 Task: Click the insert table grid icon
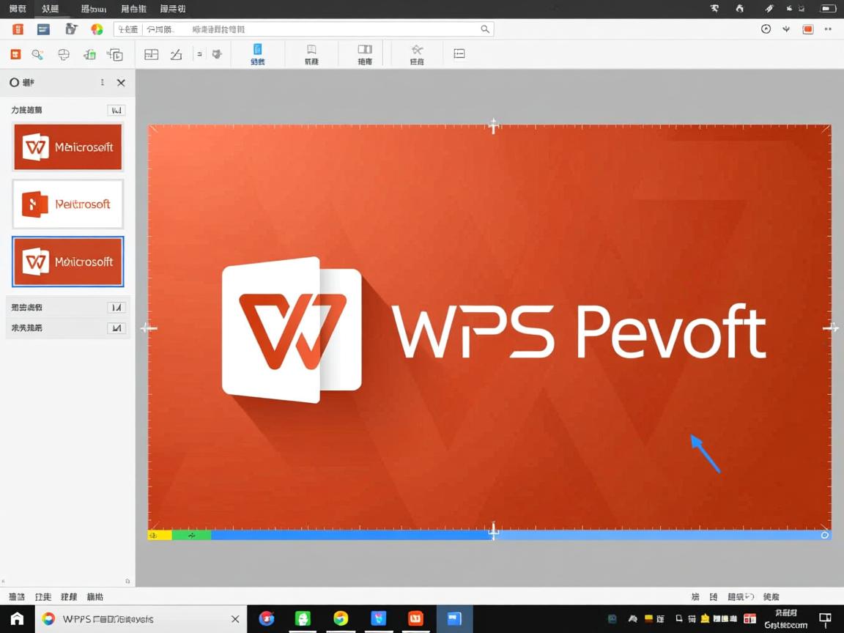(151, 53)
